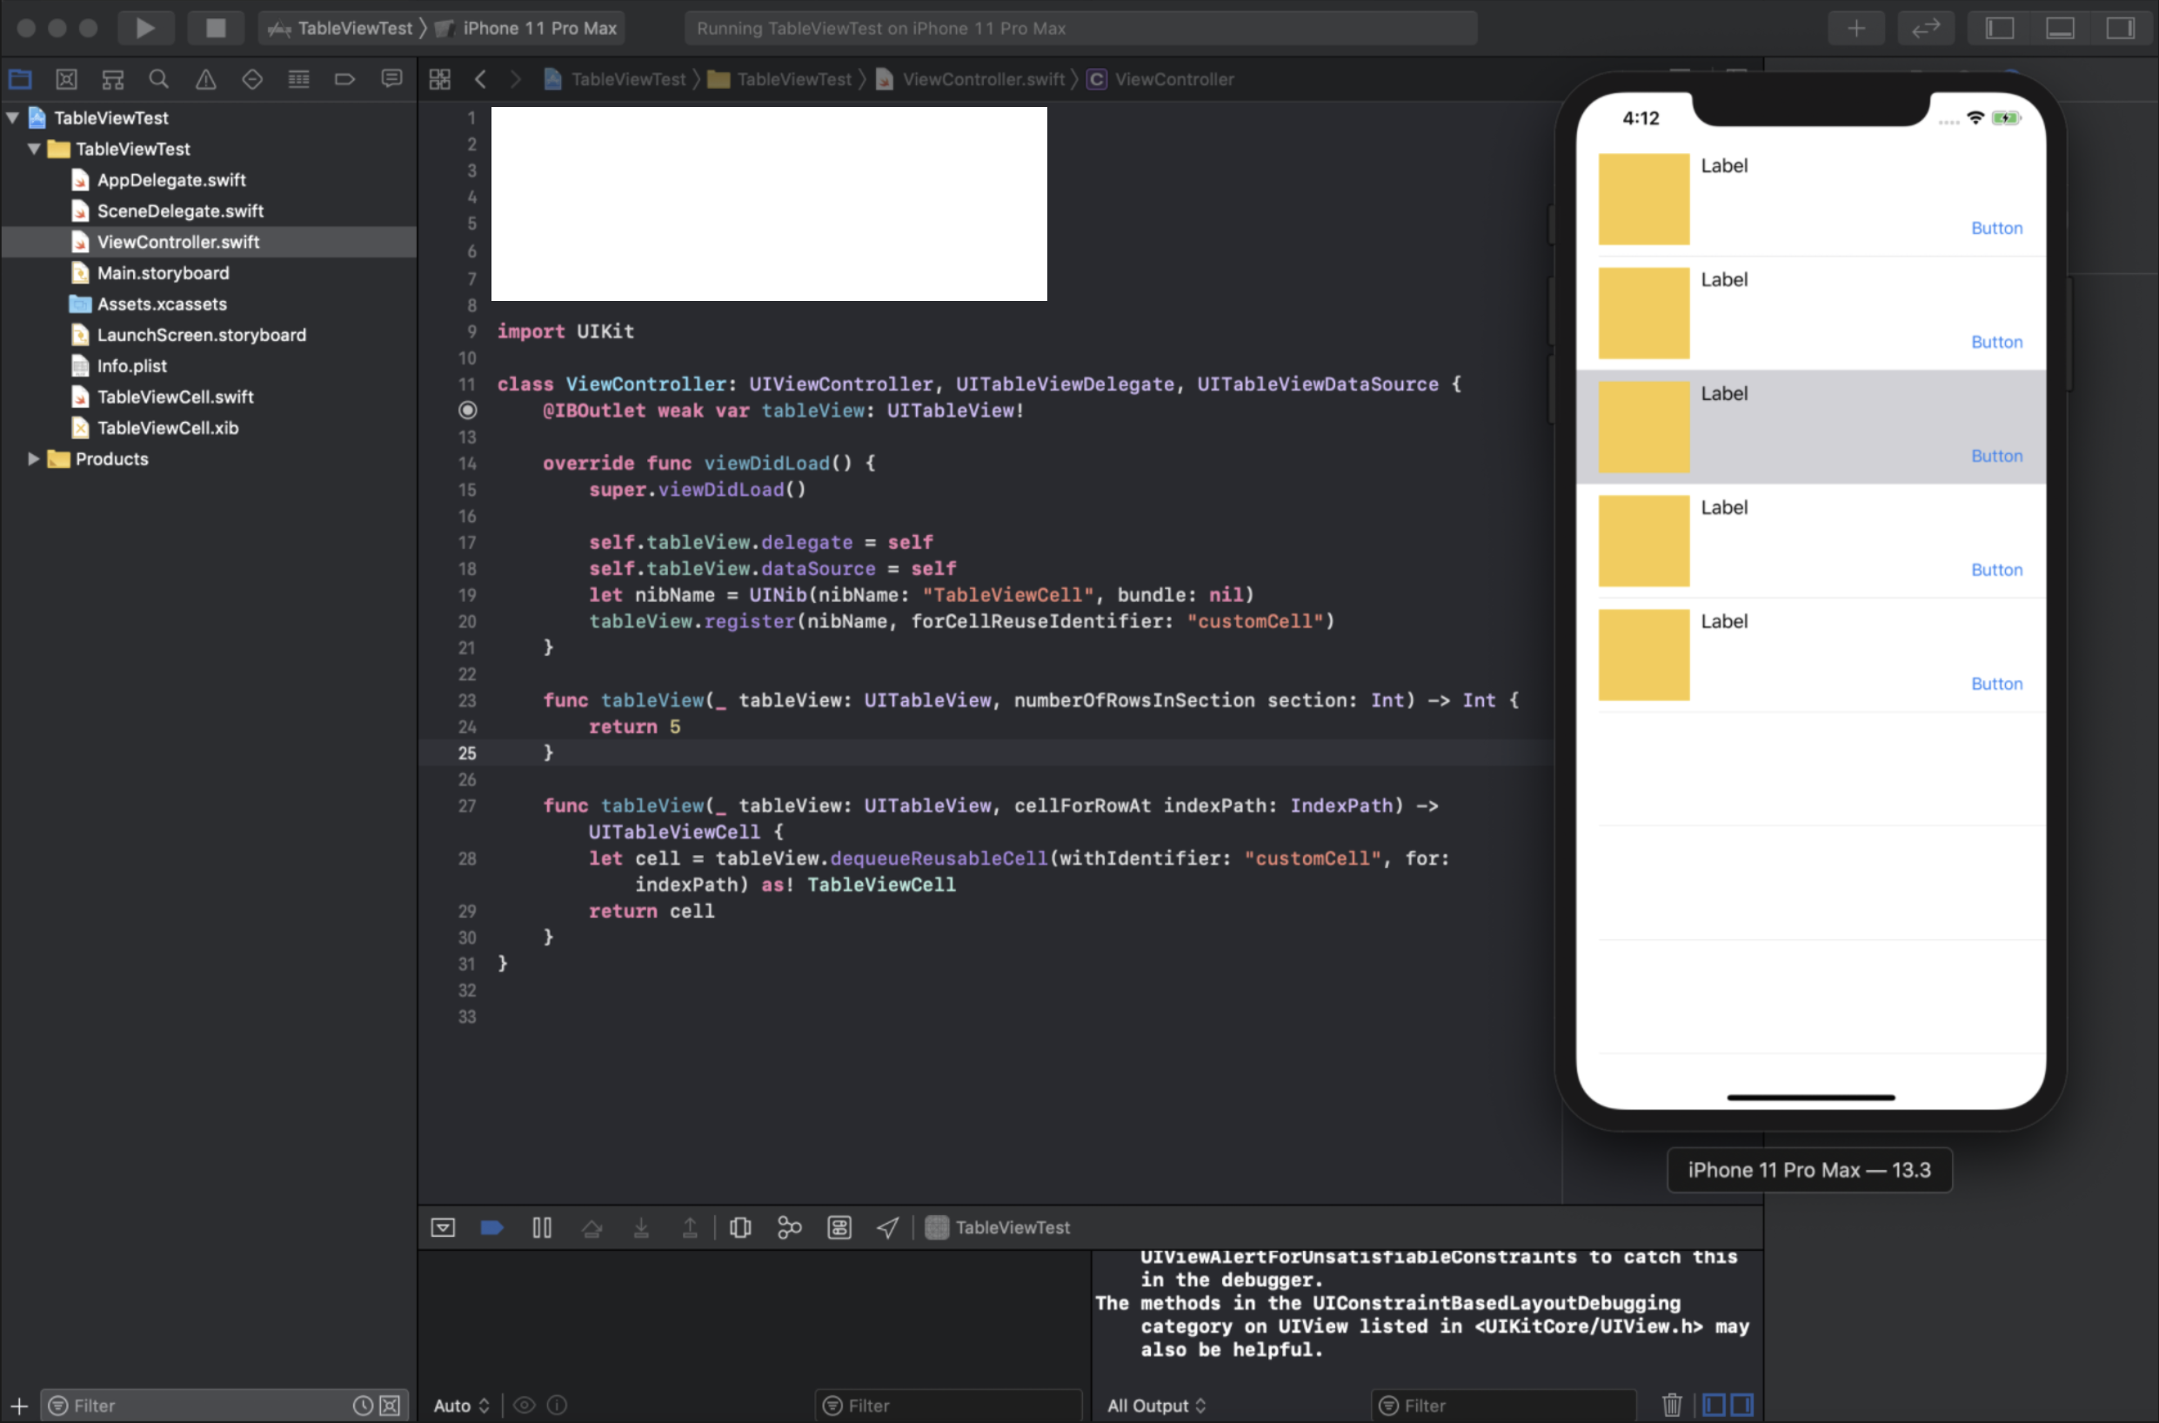2159x1423 pixels.
Task: Select TableViewCell.xib in project navigator
Action: [167, 428]
